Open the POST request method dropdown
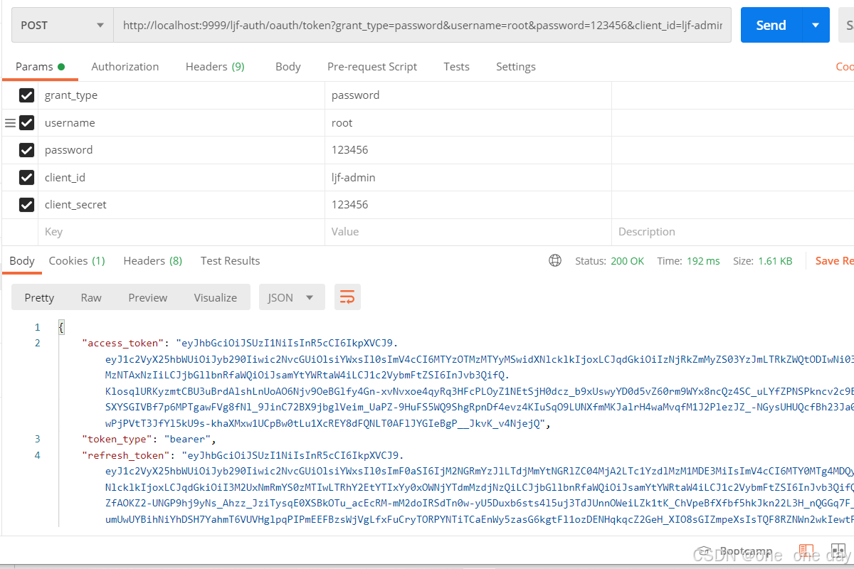 [x=61, y=24]
